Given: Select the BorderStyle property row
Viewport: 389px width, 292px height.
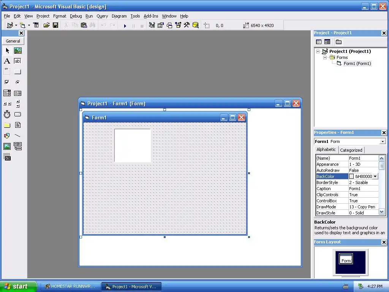Looking at the screenshot, I should [x=347, y=182].
